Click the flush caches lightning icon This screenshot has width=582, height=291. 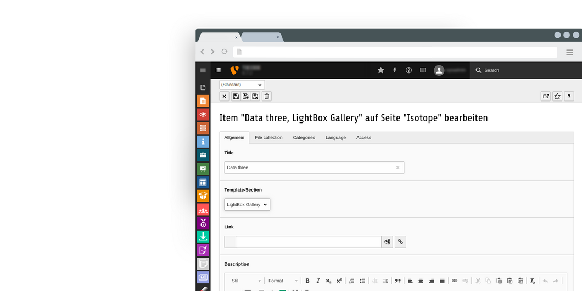tap(395, 70)
